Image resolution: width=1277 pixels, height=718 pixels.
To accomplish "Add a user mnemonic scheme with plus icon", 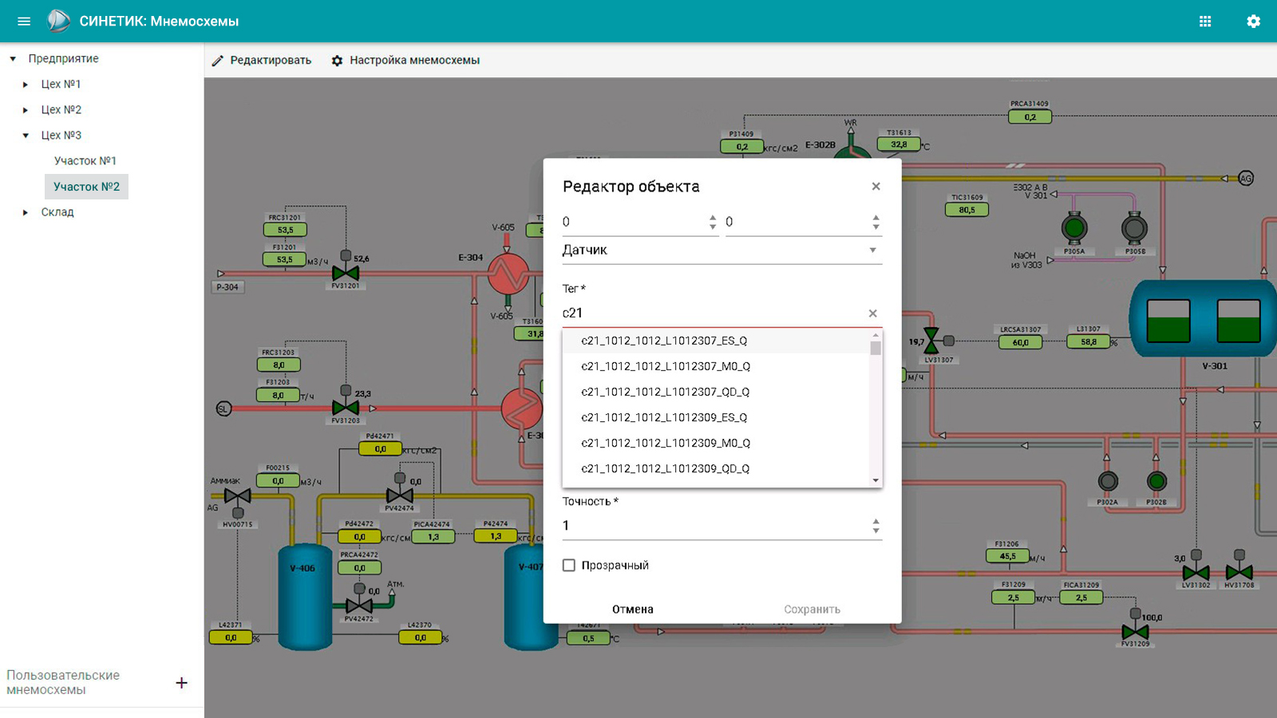I will coord(181,683).
